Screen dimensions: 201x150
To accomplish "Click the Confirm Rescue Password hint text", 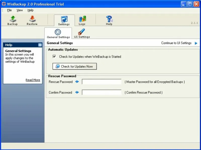I will [143, 92].
